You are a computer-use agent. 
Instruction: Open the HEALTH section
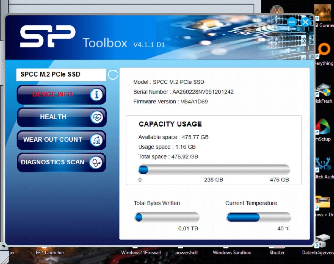[x=61, y=117]
